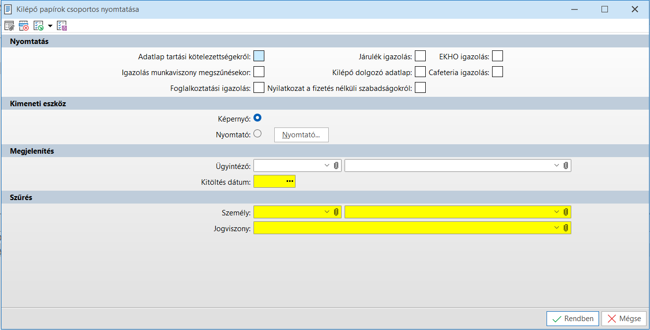Click the checklist-with-green-arrow toolbar icon
Screen dimensions: 650x330
38,26
